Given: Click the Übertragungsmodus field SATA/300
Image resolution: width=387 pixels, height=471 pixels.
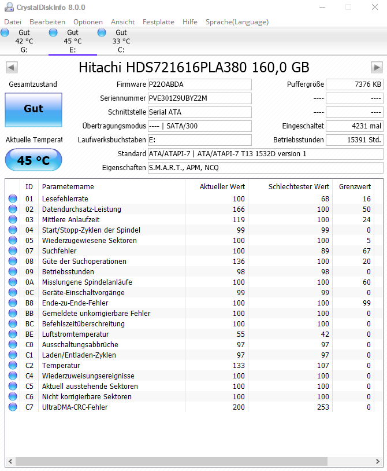Looking at the screenshot, I should pyautogui.click(x=200, y=126).
